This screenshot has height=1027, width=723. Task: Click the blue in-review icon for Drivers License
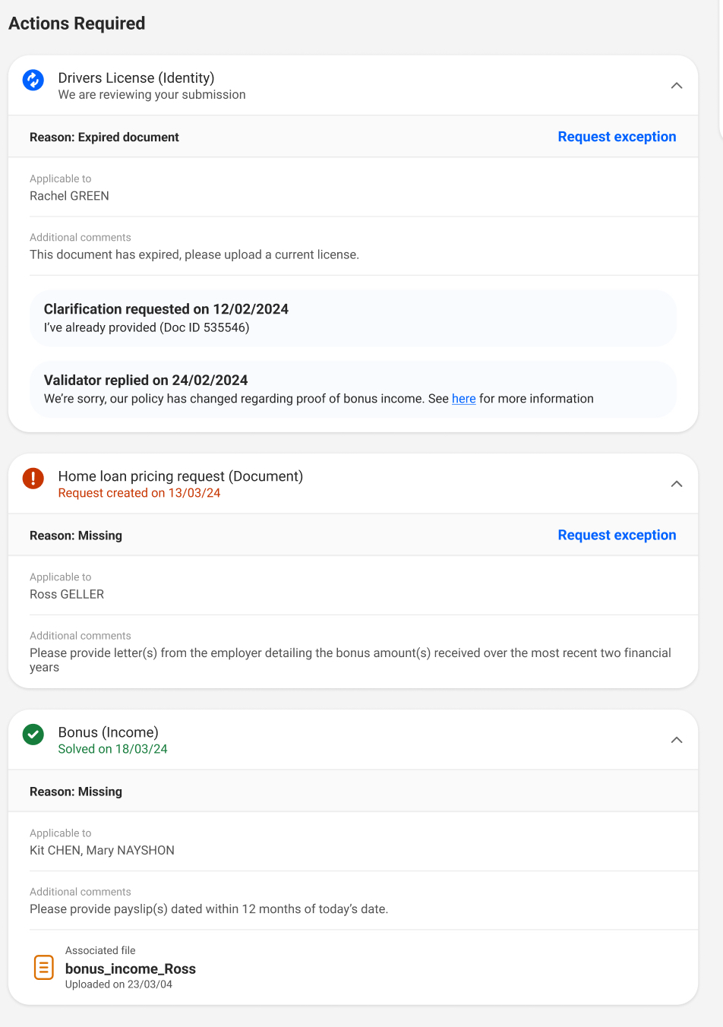tap(33, 80)
